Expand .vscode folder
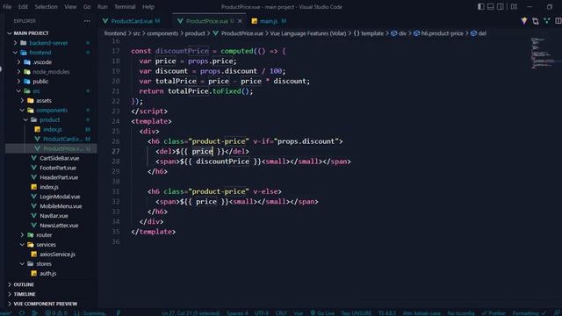 click(x=18, y=62)
